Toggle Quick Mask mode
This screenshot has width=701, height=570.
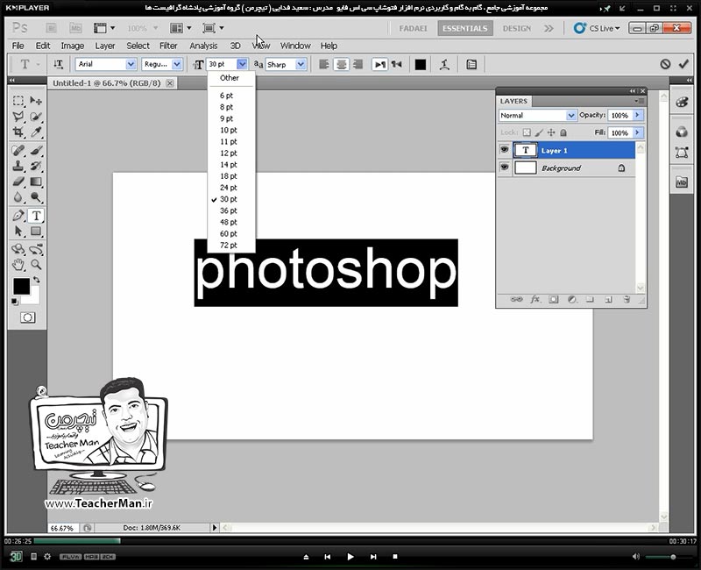pos(27,317)
